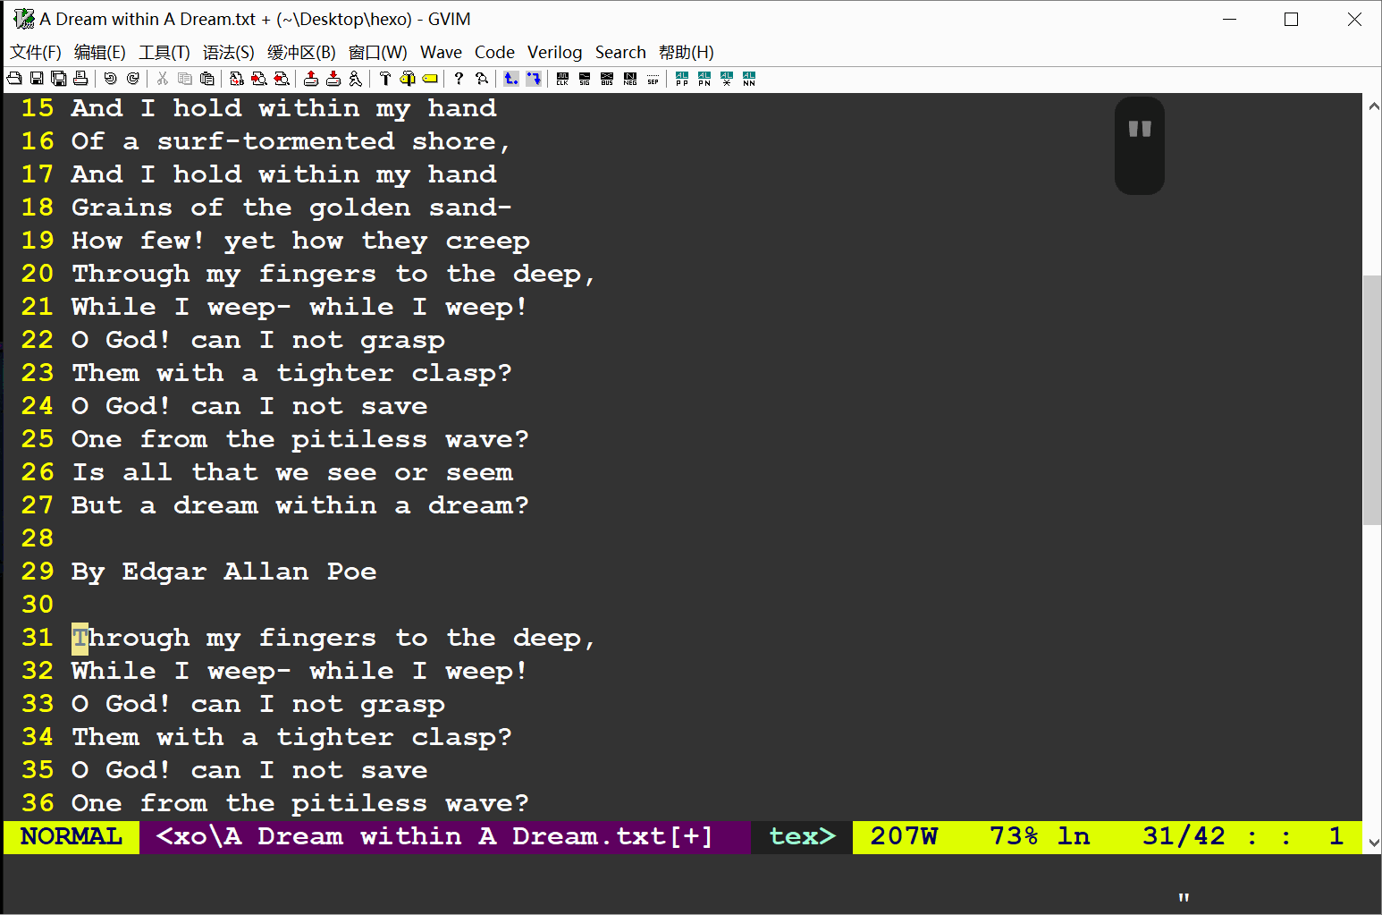Screen dimensions: 1382x915
Task: Click the Open file toolbar icon
Action: click(x=14, y=79)
